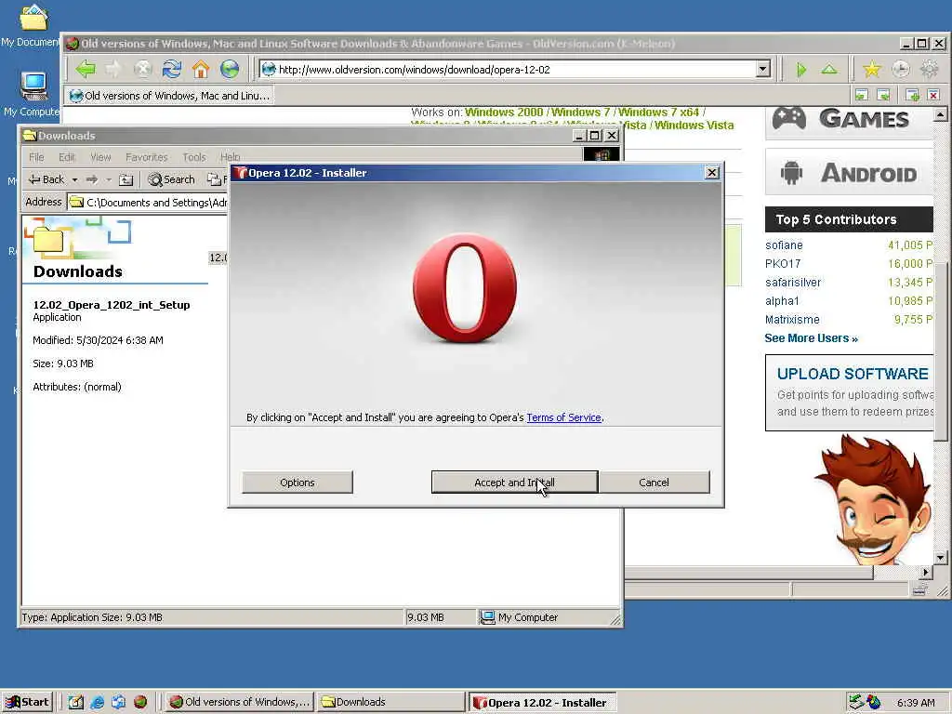Open bookmarks star icon in browser

[x=872, y=69]
